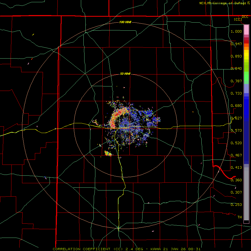This screenshot has height=251, width=251.
Task: Click the isolated yellow echo blob southwest of radar
Action: 108,153
